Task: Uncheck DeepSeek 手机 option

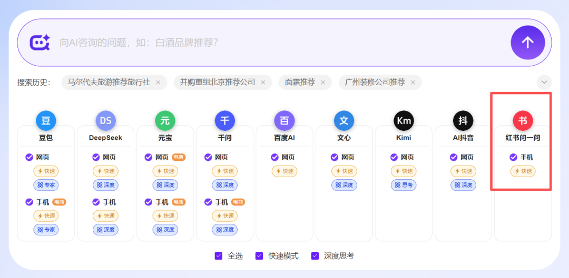Action: click(x=96, y=202)
